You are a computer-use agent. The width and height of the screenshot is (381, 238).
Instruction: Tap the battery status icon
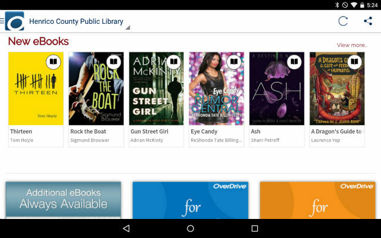tap(362, 5)
